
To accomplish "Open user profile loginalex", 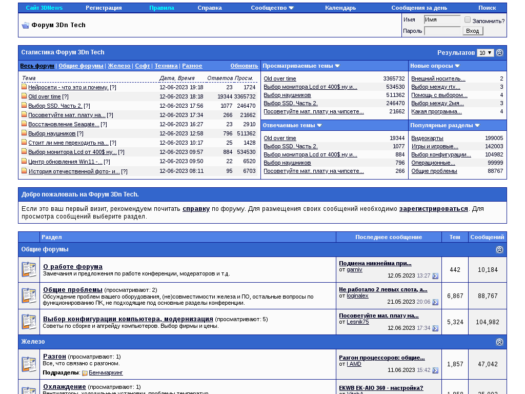I will point(357,295).
